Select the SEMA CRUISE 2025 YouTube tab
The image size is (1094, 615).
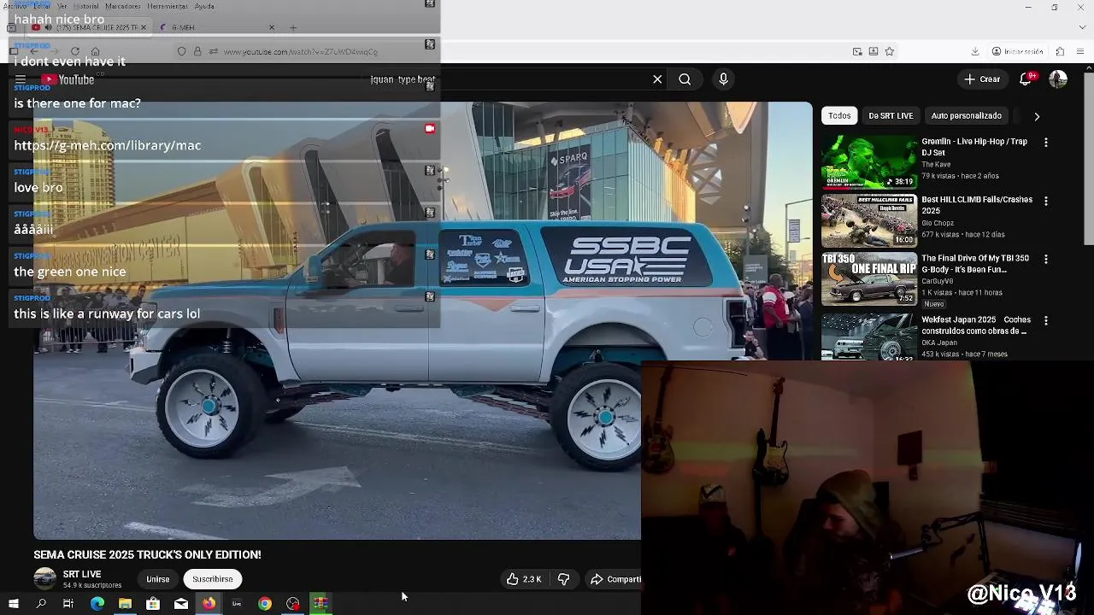[x=90, y=27]
